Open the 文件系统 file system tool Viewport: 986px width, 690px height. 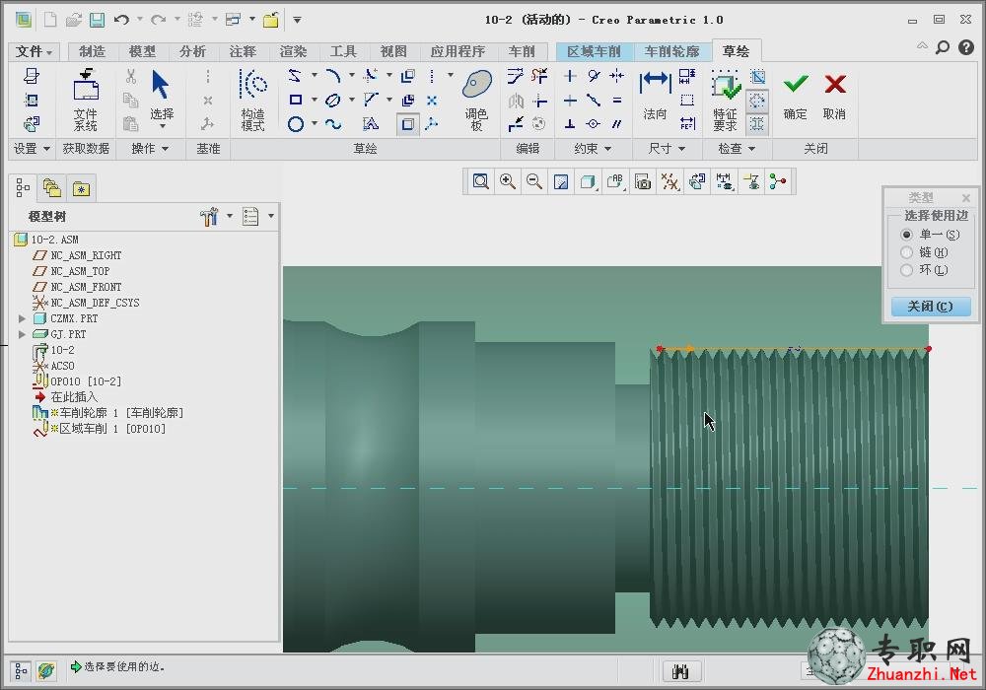(86, 100)
